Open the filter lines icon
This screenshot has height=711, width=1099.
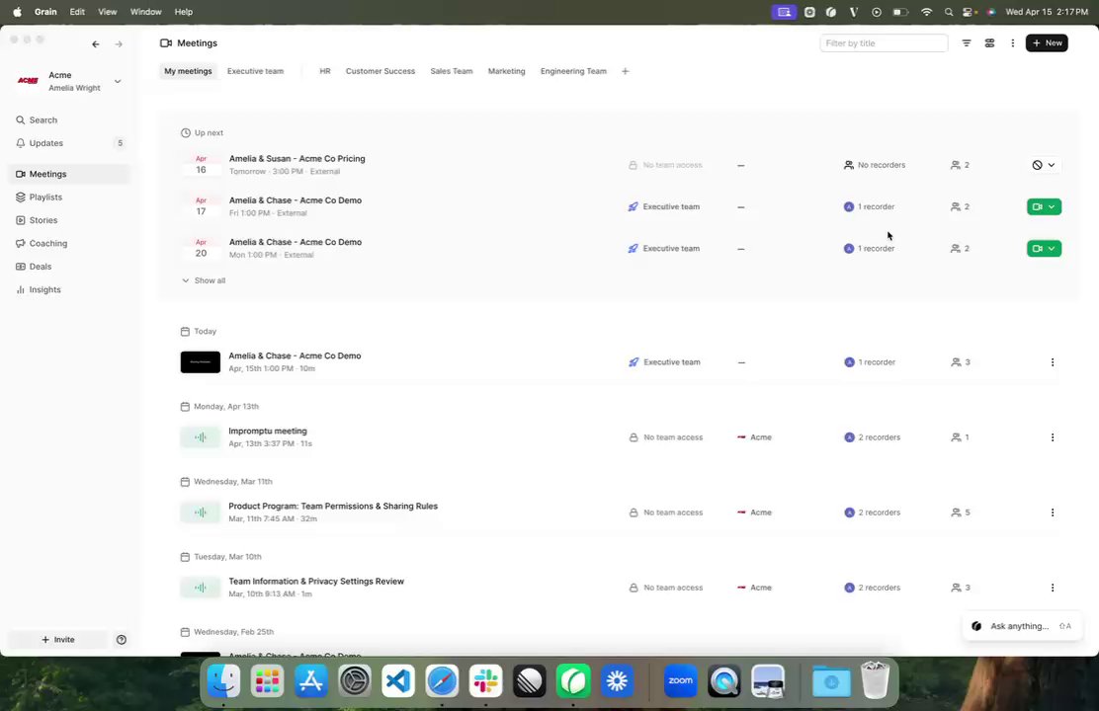click(x=967, y=42)
